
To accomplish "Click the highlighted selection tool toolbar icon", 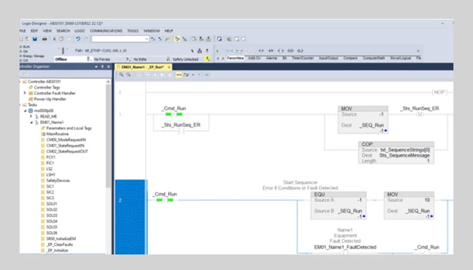I will pos(177,39).
